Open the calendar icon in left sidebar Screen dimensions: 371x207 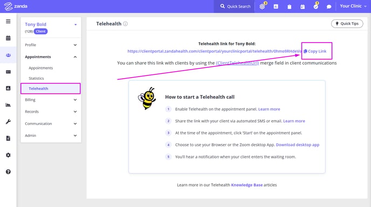pos(8,38)
